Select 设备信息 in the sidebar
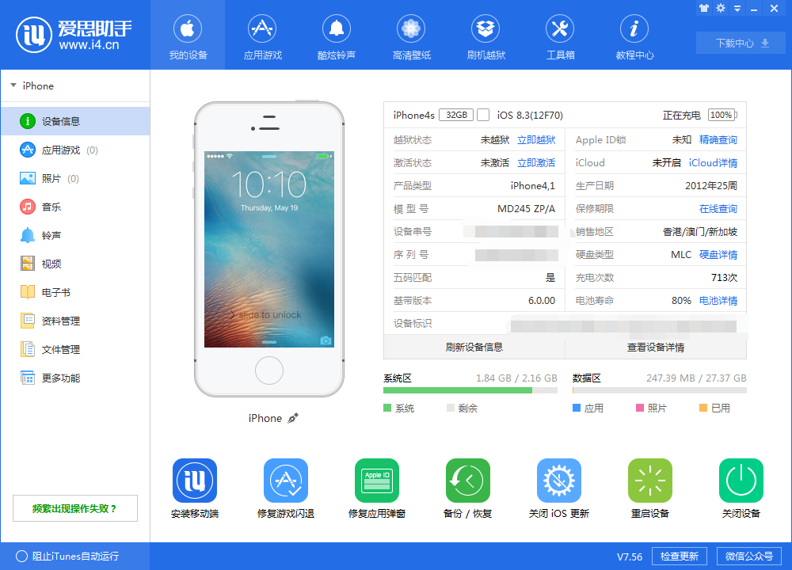 pyautogui.click(x=75, y=121)
